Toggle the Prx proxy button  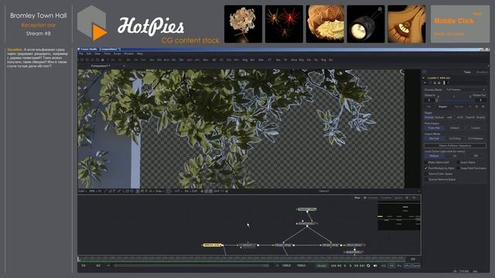[x=399, y=266]
